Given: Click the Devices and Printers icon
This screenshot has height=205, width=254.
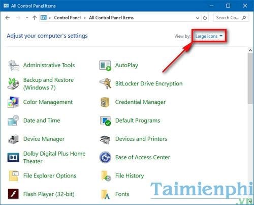Looking at the screenshot, I should (x=105, y=139).
